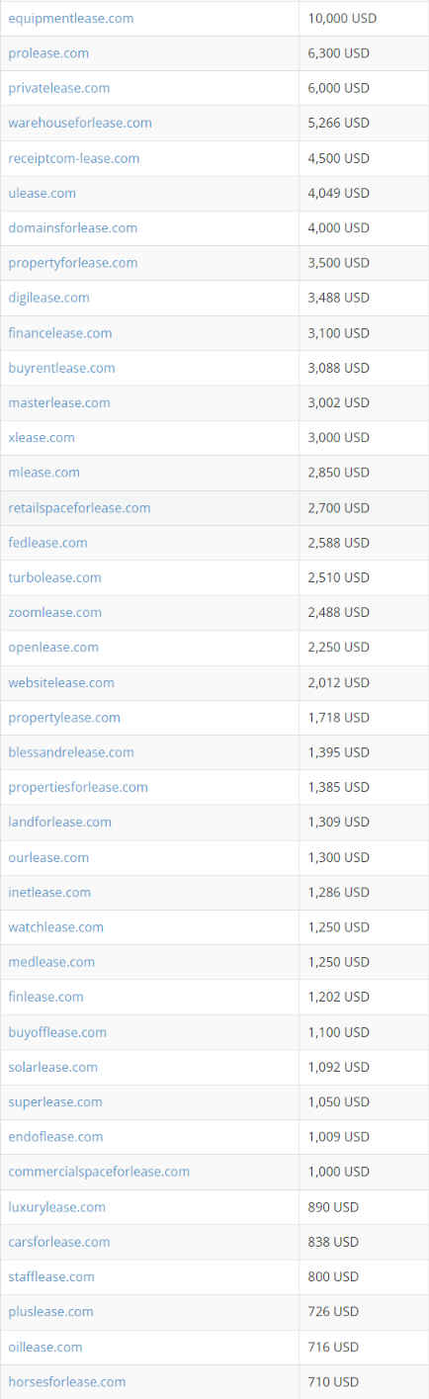Image resolution: width=429 pixels, height=1399 pixels.
Task: Click the prolease.com domain link
Action: tap(48, 53)
